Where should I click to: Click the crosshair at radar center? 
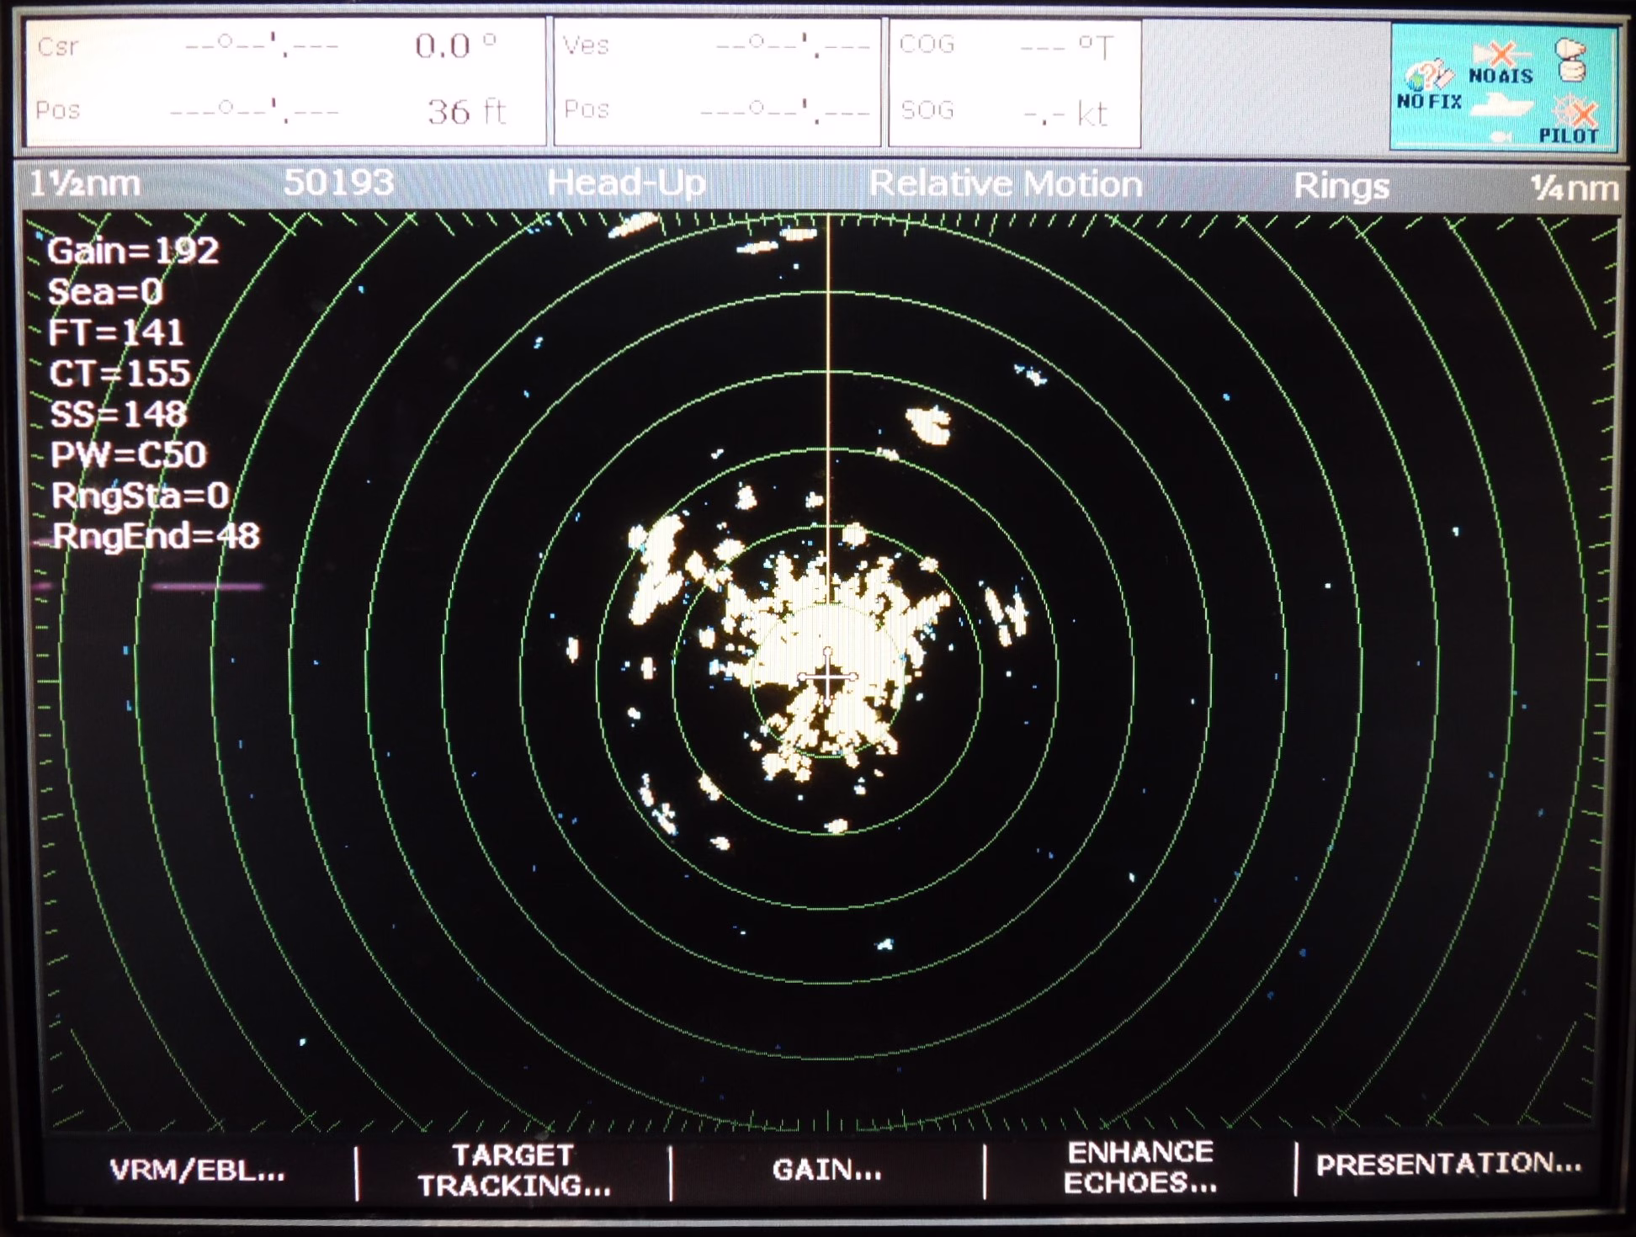[x=827, y=676]
